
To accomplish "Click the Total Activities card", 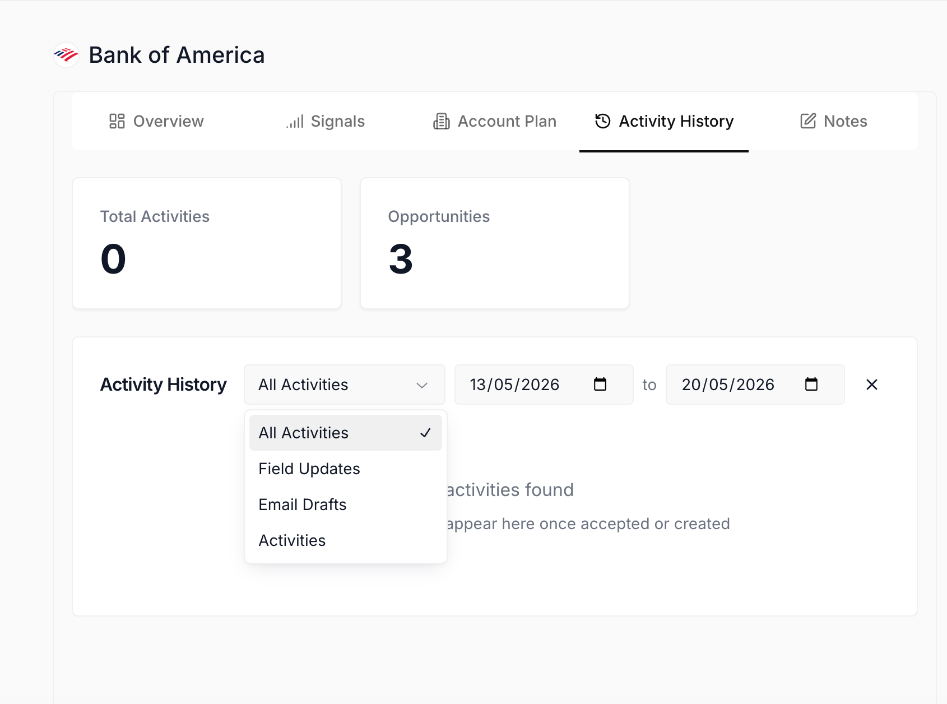I will click(207, 243).
